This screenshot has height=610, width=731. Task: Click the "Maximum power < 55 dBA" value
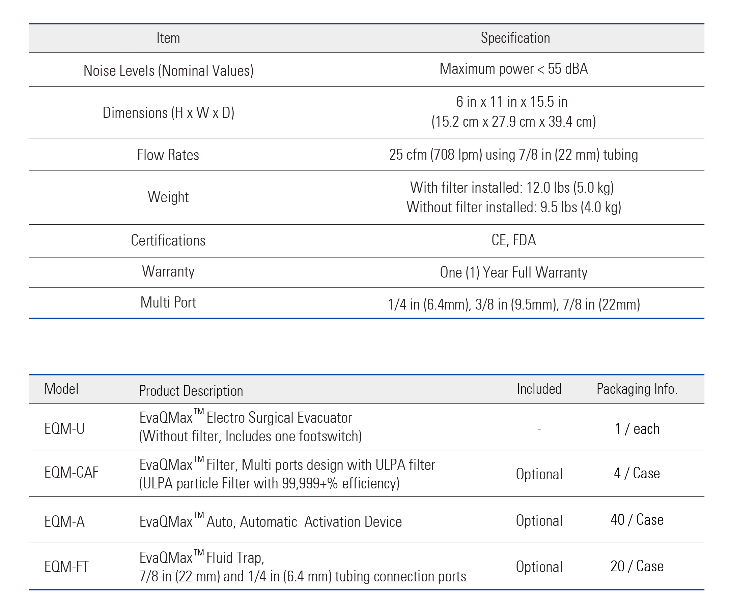click(513, 69)
